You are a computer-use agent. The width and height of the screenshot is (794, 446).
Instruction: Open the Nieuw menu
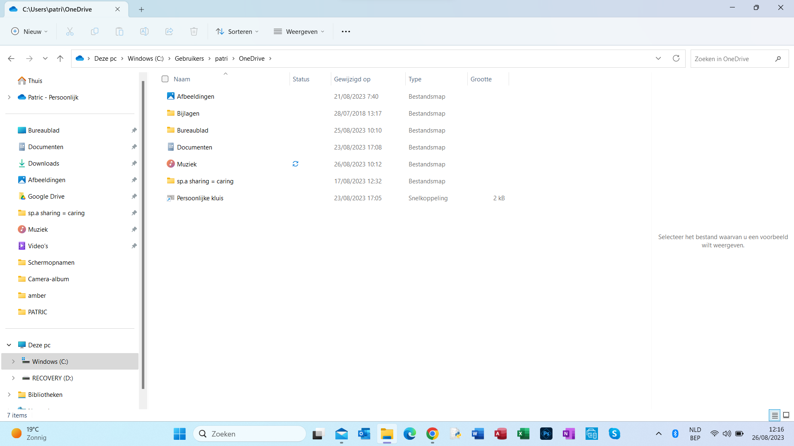click(29, 31)
